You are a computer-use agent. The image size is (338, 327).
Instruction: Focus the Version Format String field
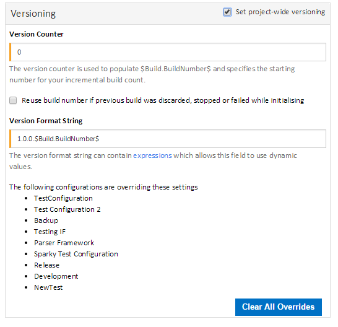click(x=168, y=139)
